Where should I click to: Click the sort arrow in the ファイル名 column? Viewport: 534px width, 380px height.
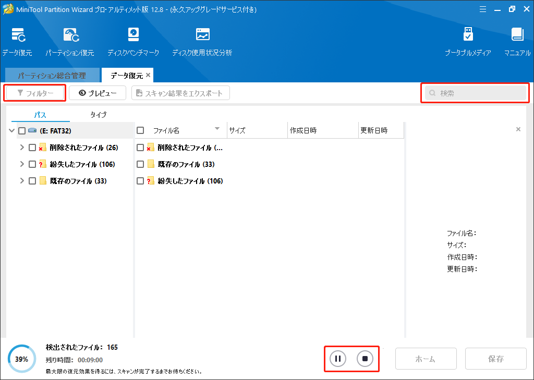(217, 129)
